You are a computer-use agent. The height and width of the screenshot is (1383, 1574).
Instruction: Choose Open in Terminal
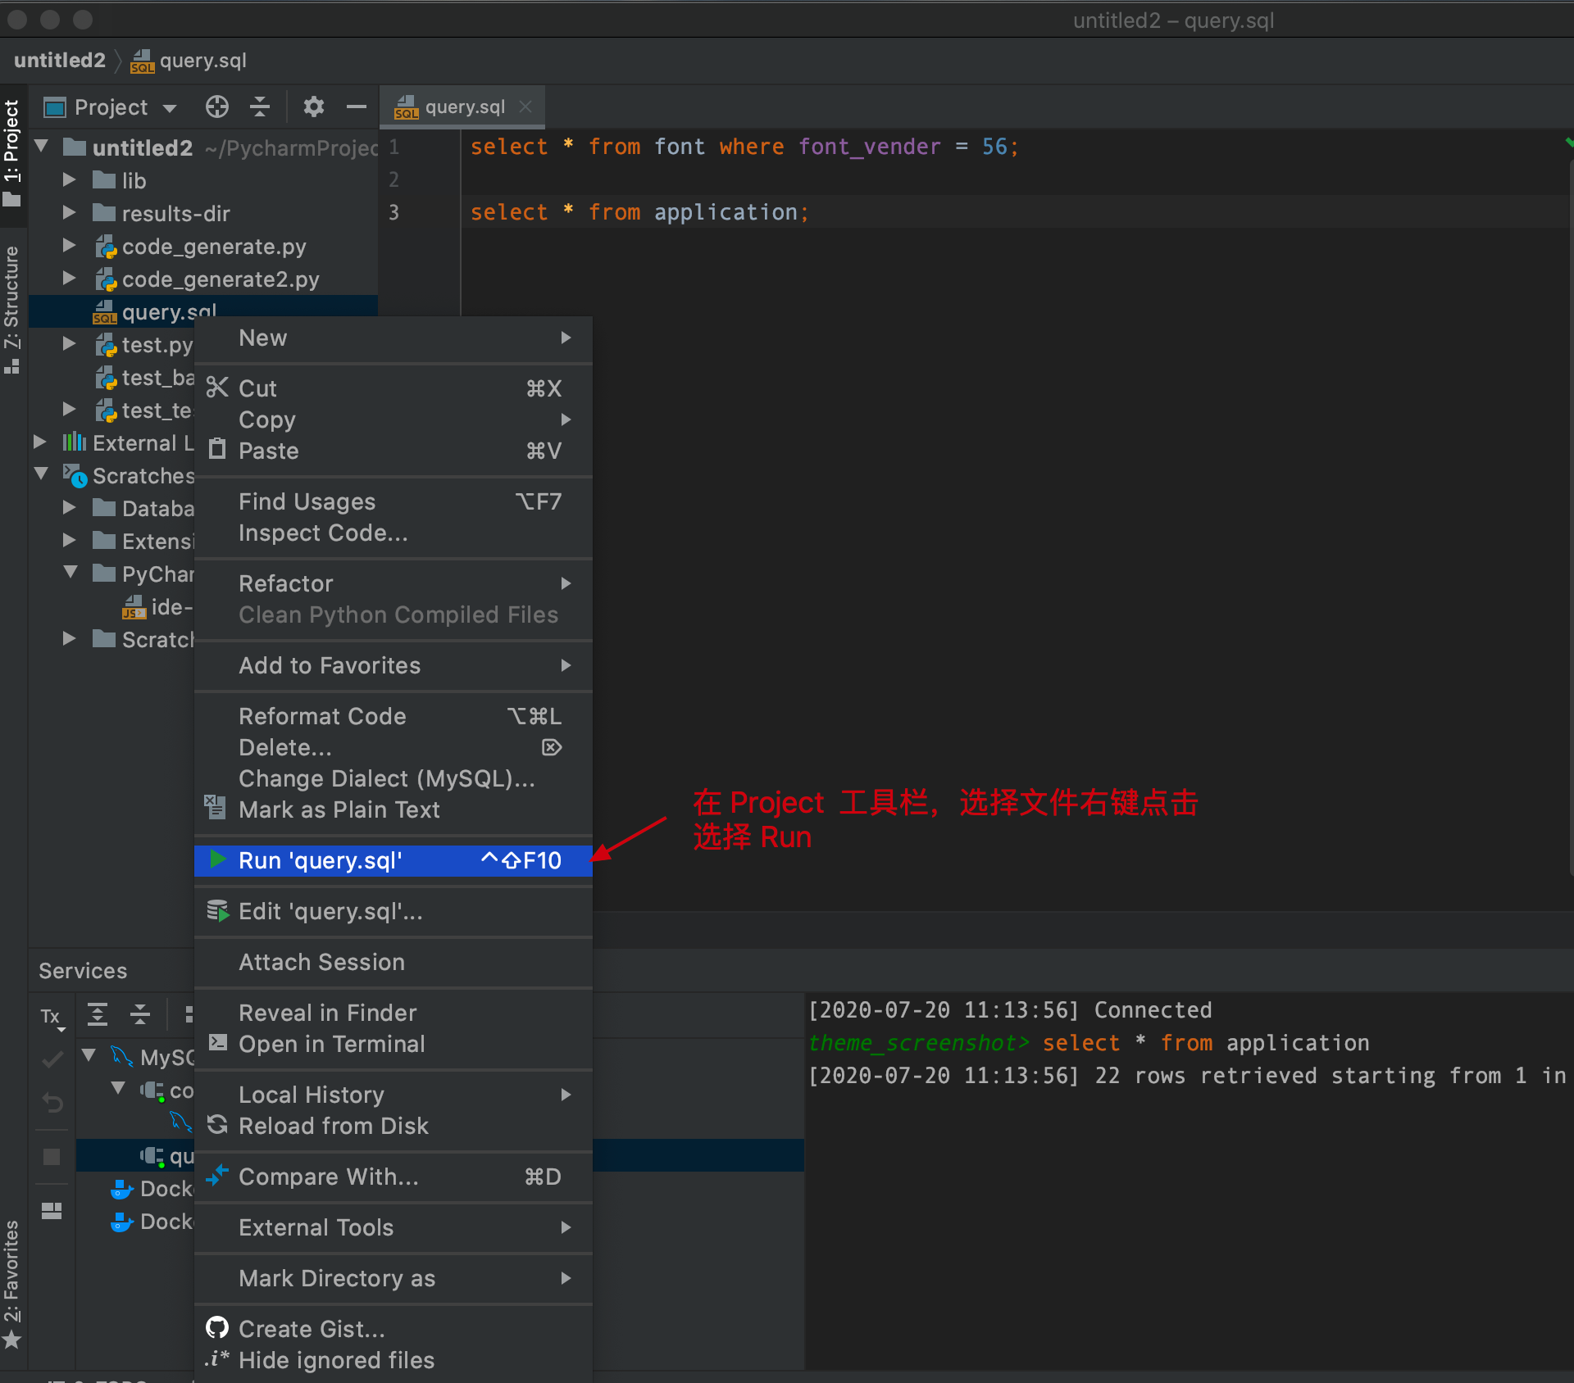click(x=393, y=1044)
